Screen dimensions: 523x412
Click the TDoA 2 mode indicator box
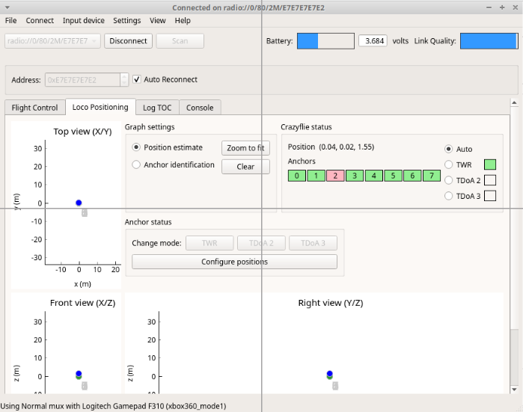coord(490,180)
